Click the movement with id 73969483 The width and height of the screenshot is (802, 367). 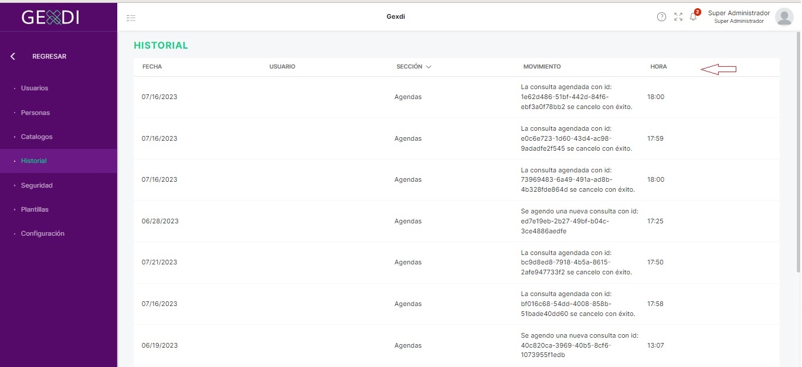(x=577, y=179)
